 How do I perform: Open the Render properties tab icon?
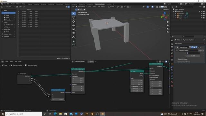(x=172, y=44)
